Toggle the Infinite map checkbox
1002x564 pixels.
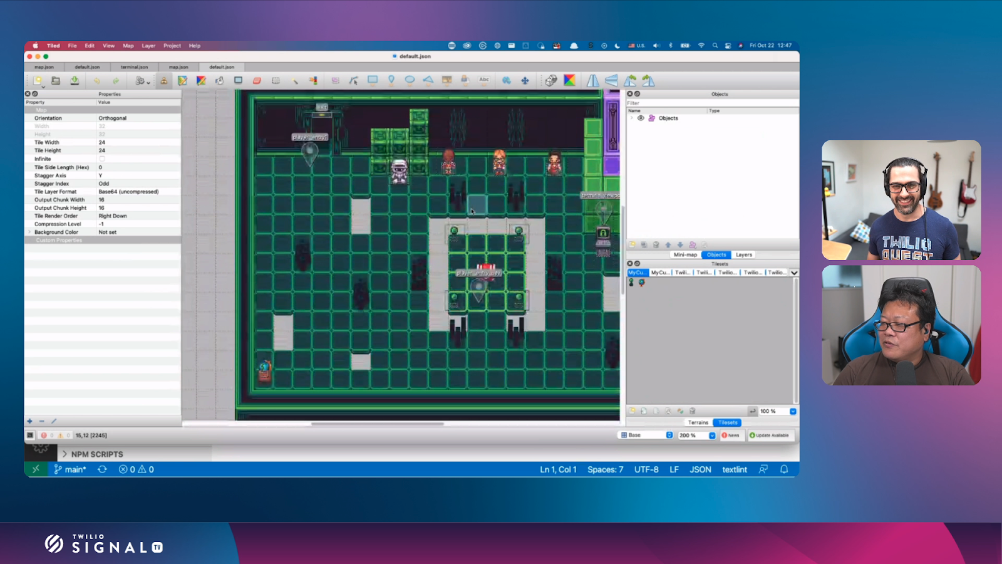(x=102, y=159)
